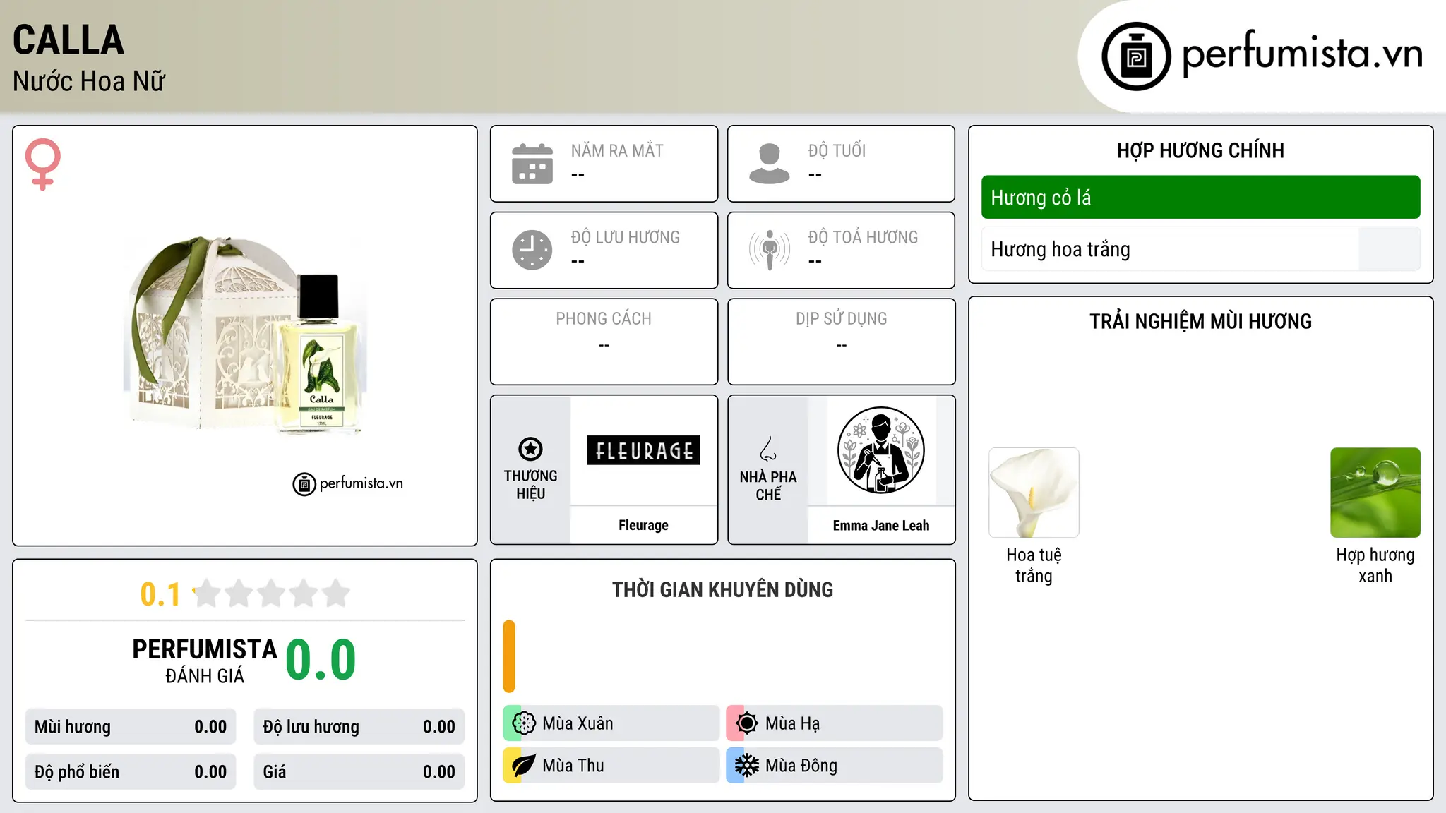Click the person icon beside Độ tuổi
1446x813 pixels.
770,164
